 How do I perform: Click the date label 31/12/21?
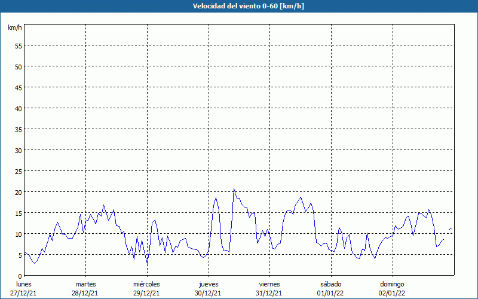point(269,293)
